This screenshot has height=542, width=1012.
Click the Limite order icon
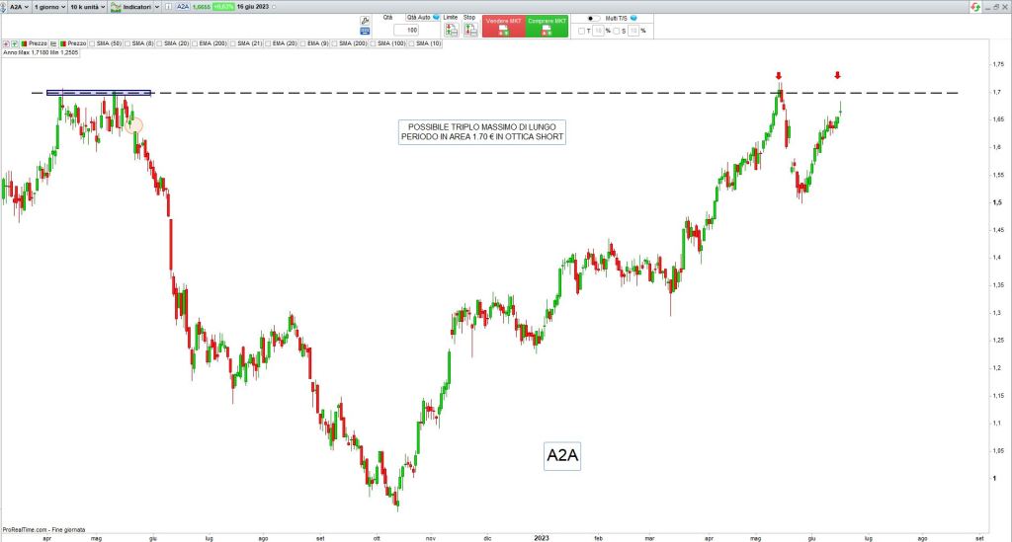click(x=451, y=30)
